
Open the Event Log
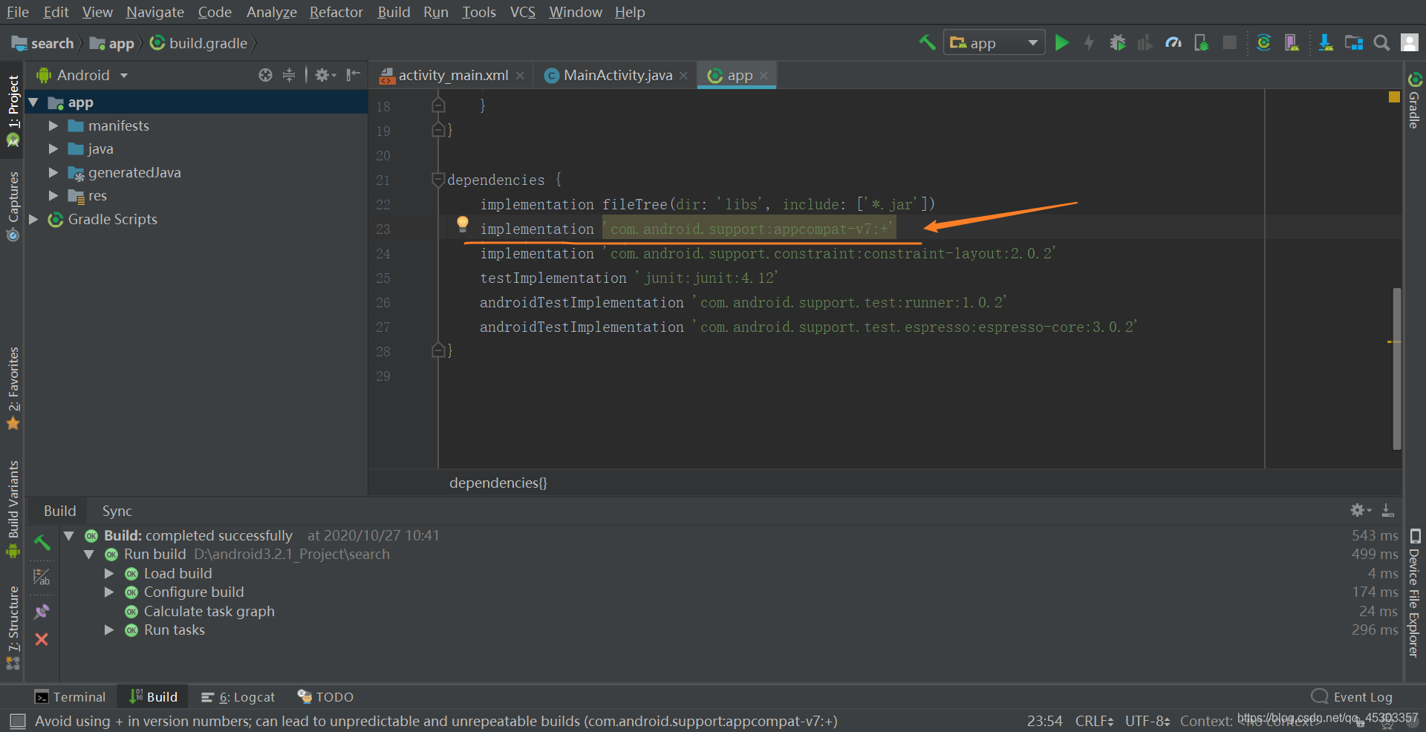(1362, 696)
